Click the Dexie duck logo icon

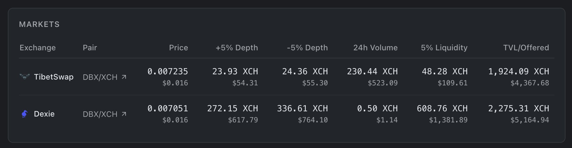click(x=24, y=114)
